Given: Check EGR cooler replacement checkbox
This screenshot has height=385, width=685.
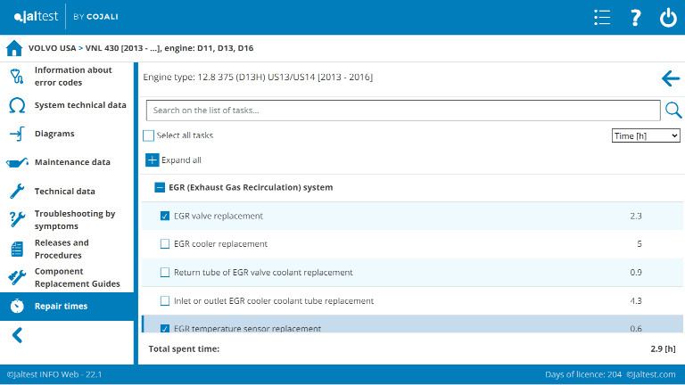Looking at the screenshot, I should pos(165,244).
